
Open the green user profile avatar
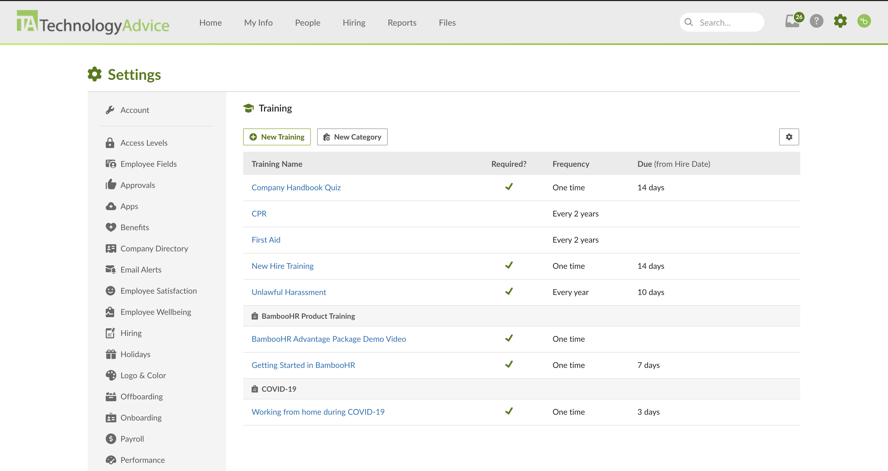pos(864,21)
